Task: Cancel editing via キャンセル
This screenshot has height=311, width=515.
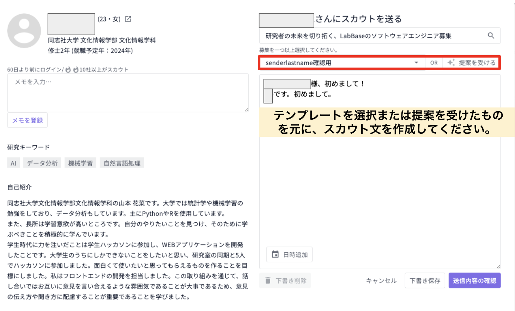Action: [381, 280]
